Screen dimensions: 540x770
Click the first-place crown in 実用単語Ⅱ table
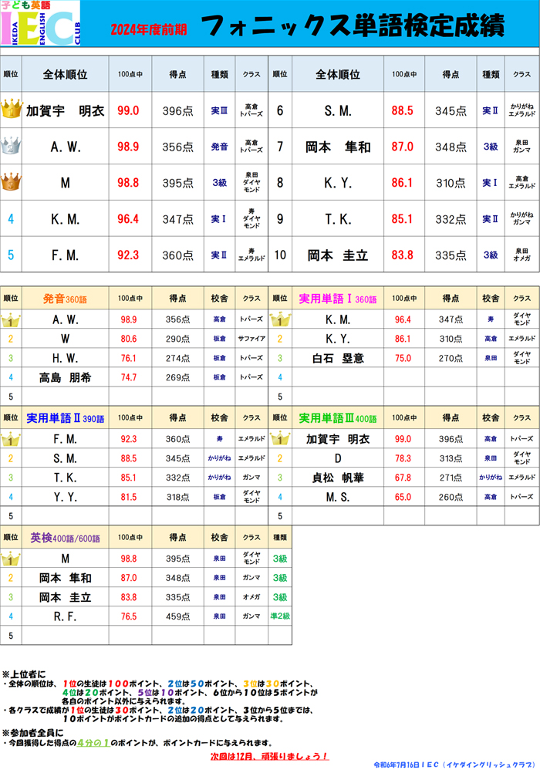(11, 440)
